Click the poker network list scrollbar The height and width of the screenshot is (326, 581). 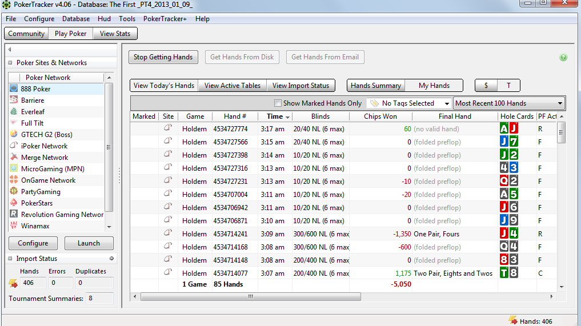109,147
